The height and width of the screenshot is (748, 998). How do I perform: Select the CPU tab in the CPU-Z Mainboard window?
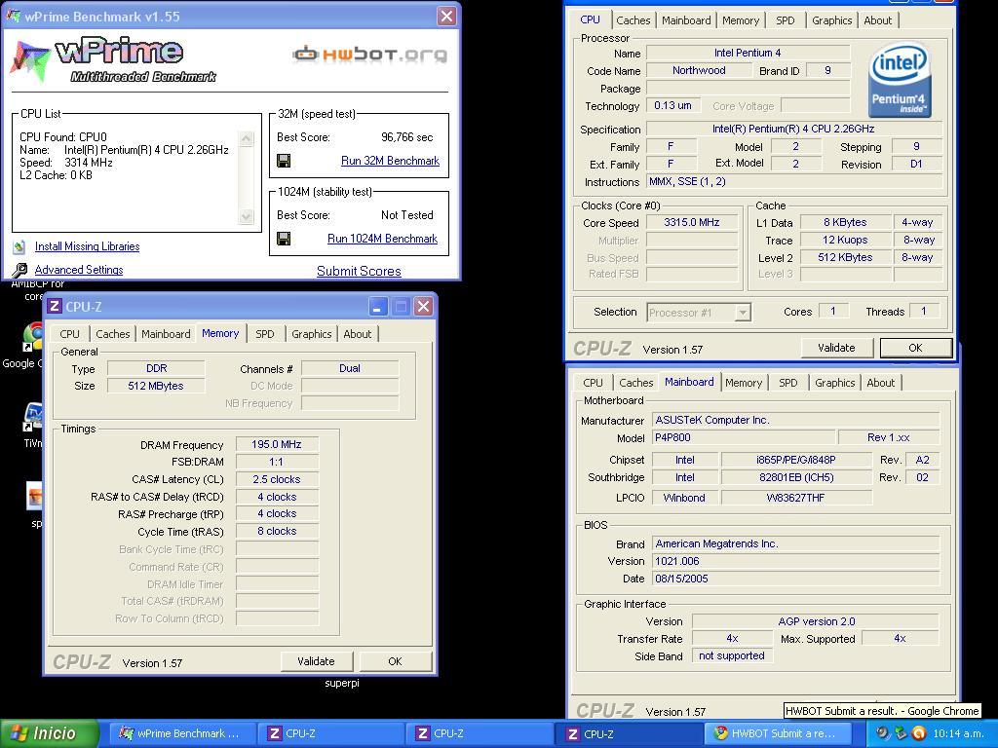point(593,383)
